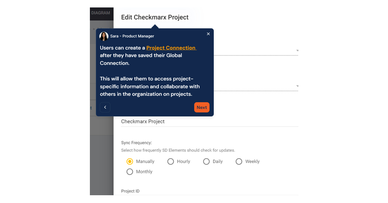
Task: Click the blue link at the left edge
Action: pyautogui.click(x=91, y=108)
